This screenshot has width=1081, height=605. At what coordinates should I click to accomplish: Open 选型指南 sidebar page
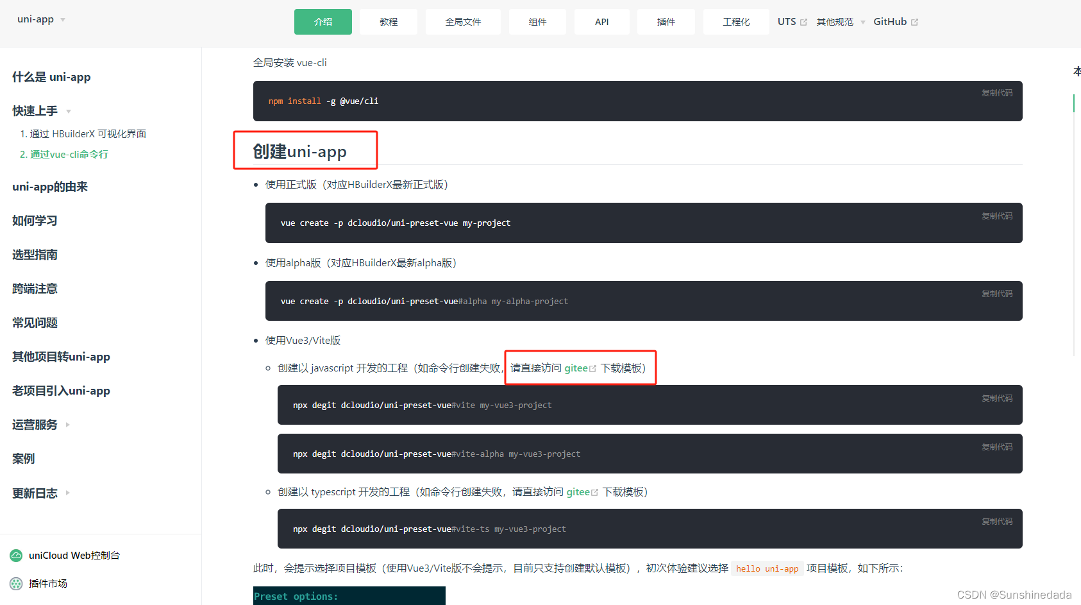tap(35, 255)
